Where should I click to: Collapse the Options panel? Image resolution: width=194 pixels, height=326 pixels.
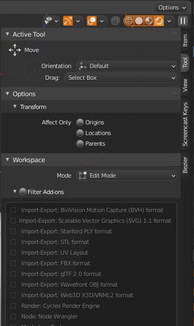coord(7,94)
